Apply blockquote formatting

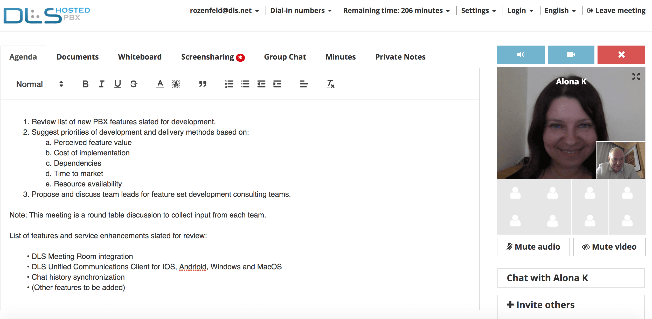[203, 84]
